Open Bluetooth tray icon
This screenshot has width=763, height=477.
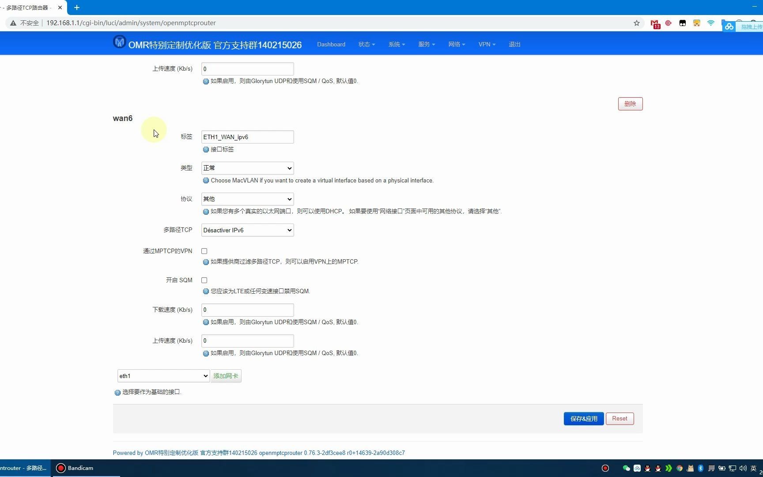701,468
